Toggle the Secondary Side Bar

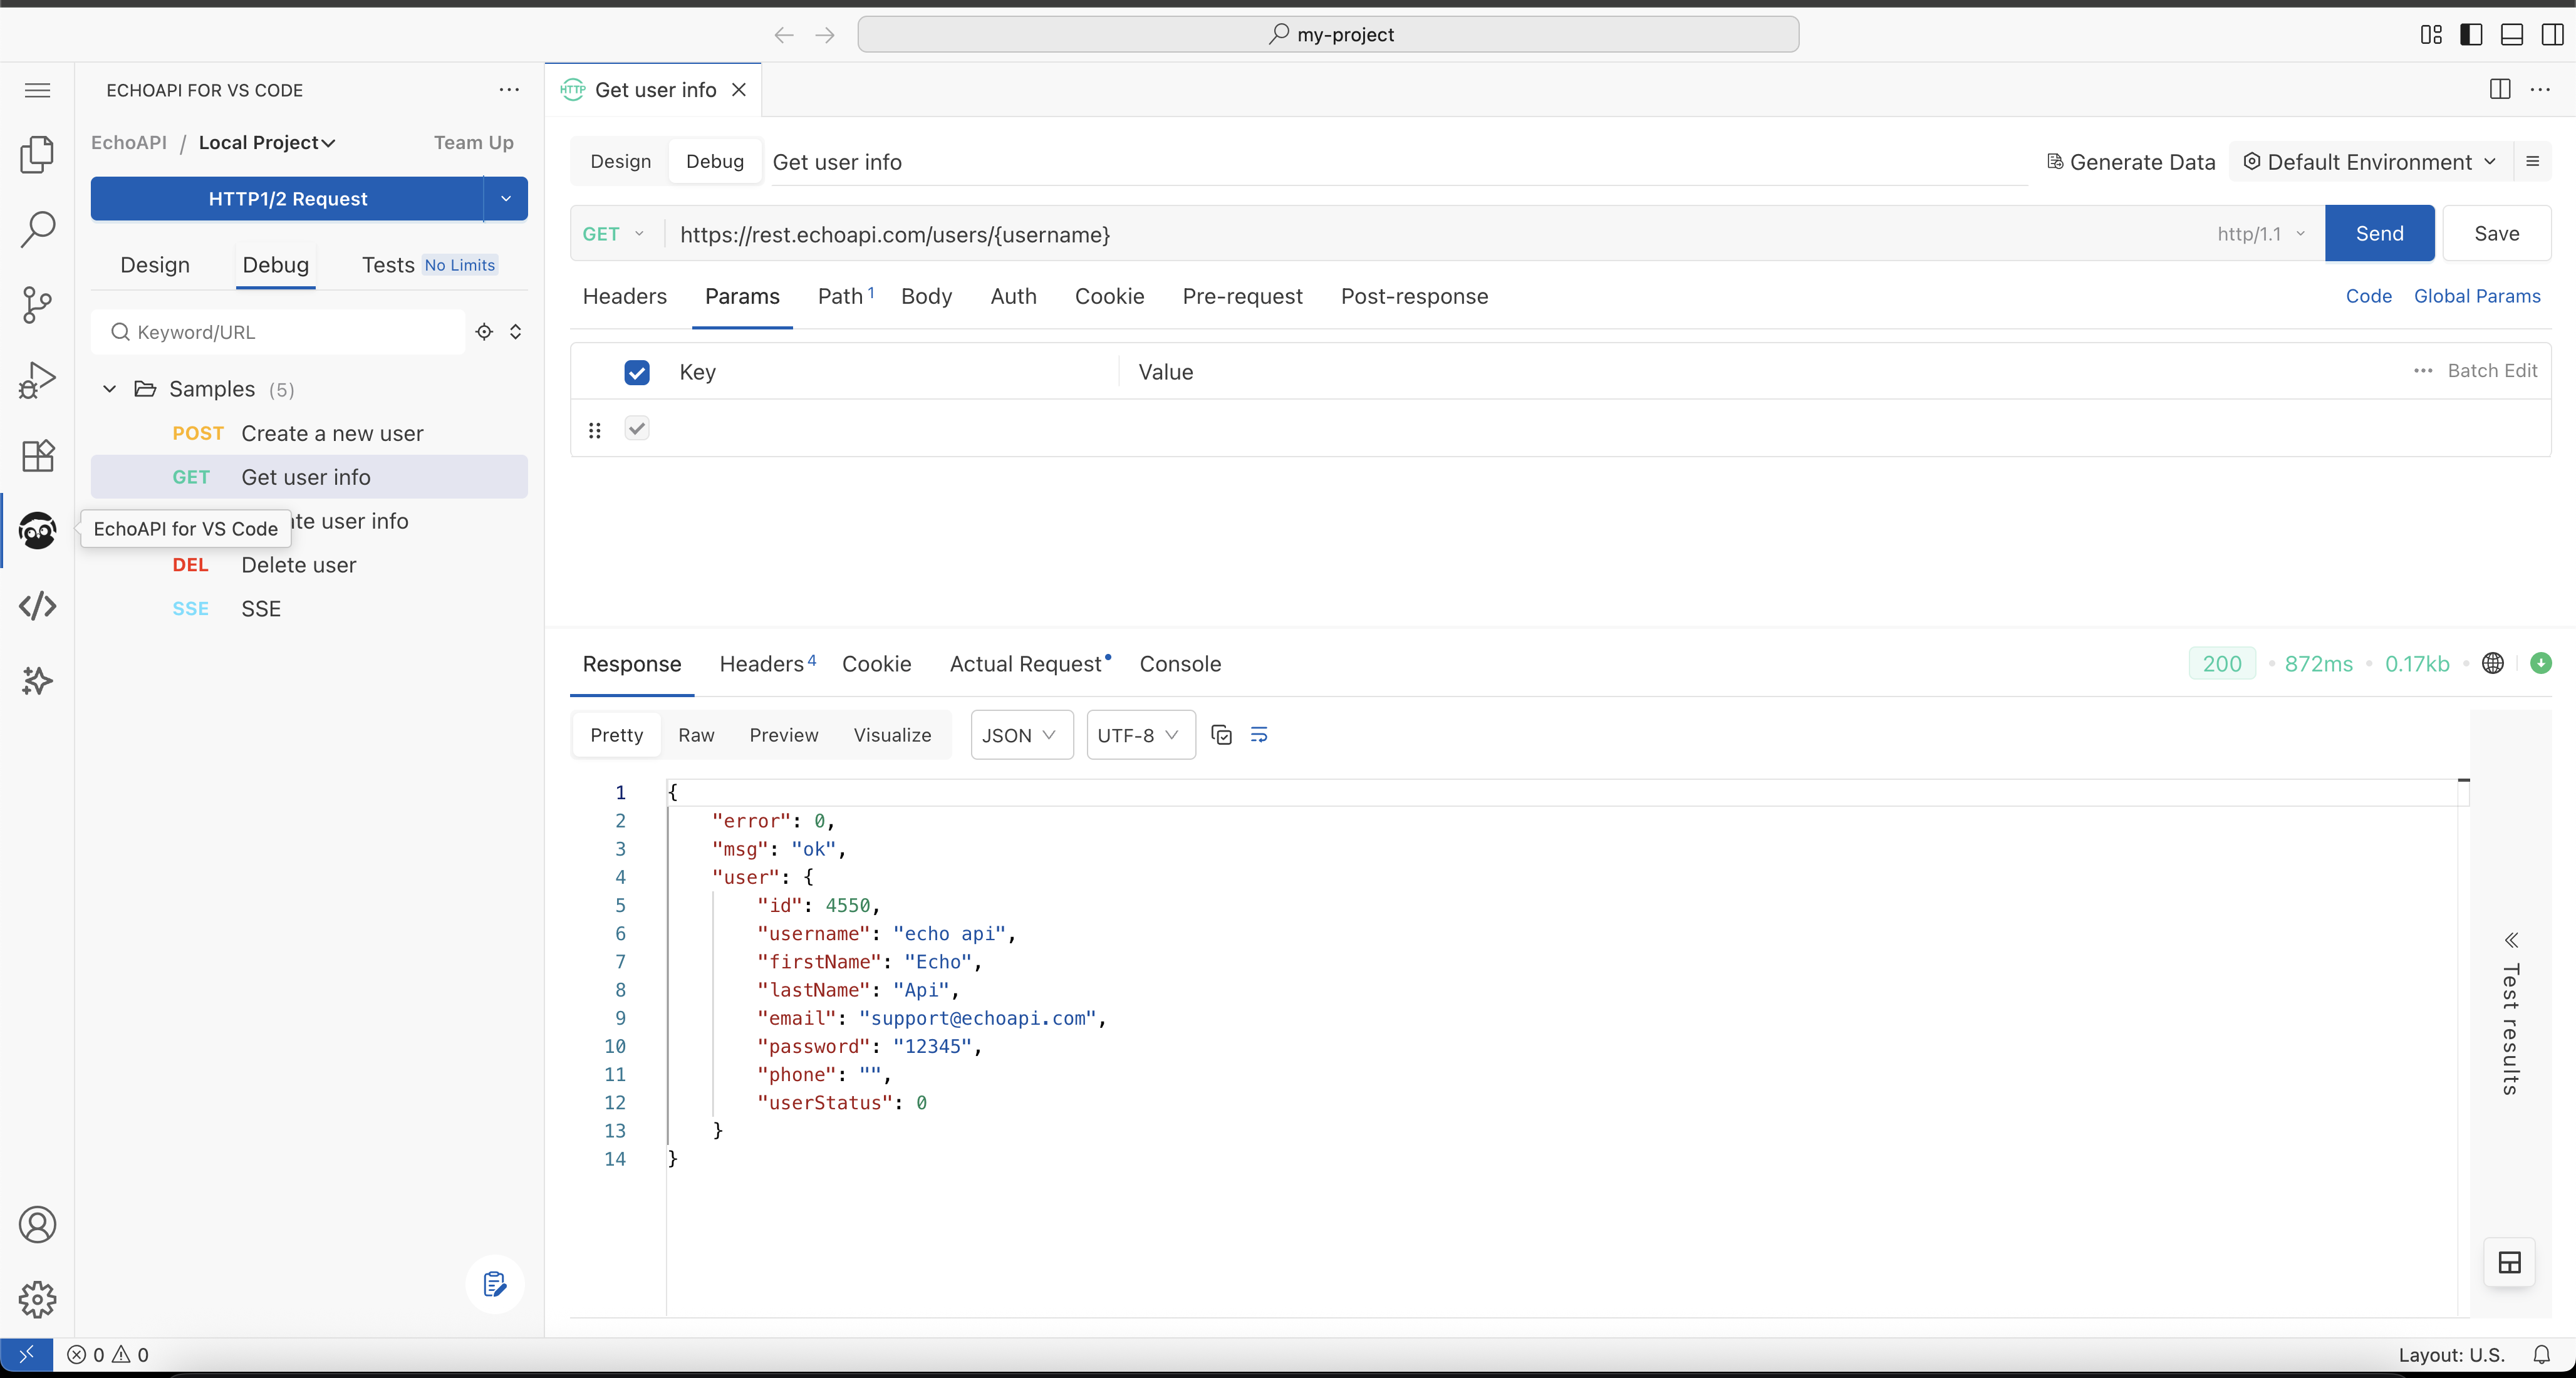[2552, 34]
